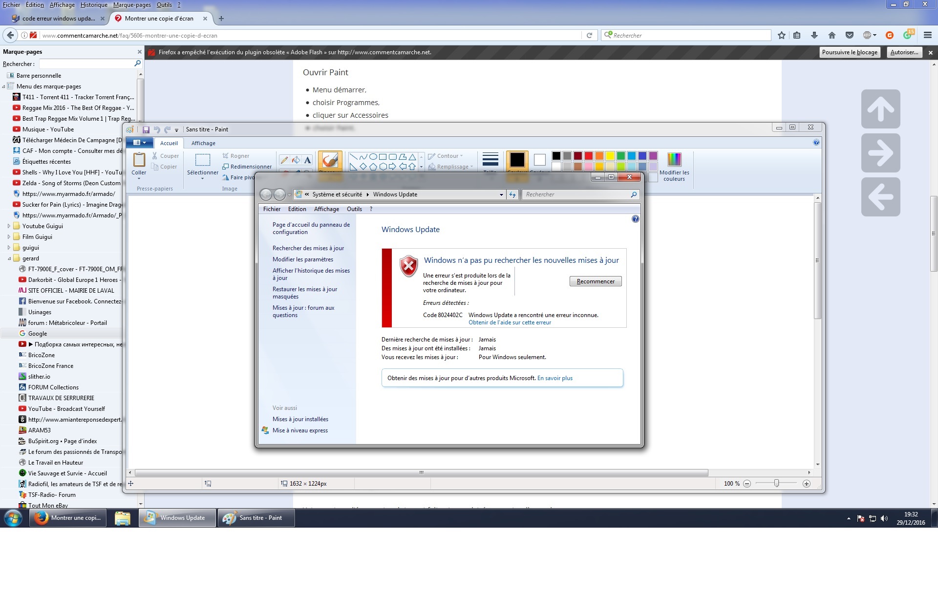
Task: Click the Firefox home icon
Action: (832, 35)
